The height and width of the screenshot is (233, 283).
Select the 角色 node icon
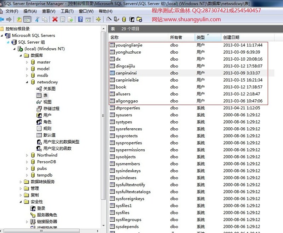pos(39,122)
